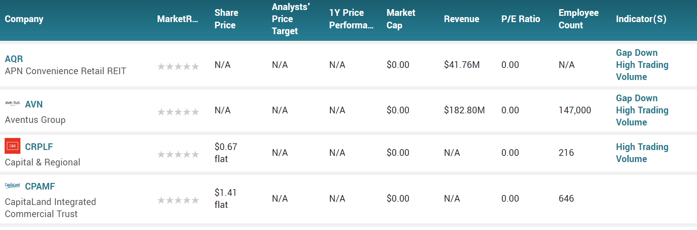Click the CapitaLand Integrated star rating
The image size is (697, 230).
(x=178, y=200)
